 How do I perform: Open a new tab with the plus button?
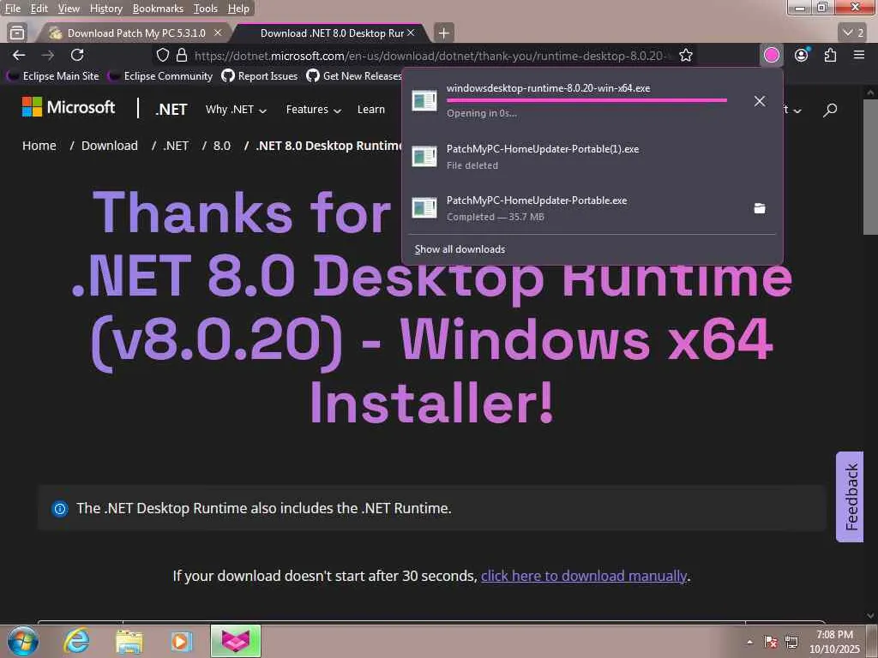pos(443,33)
